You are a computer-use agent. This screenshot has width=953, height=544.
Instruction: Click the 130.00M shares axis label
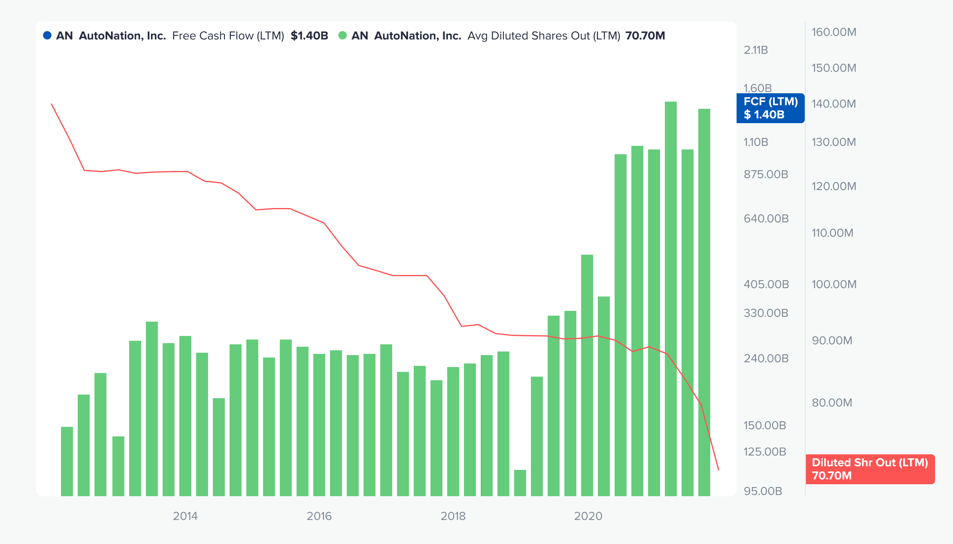pos(834,142)
